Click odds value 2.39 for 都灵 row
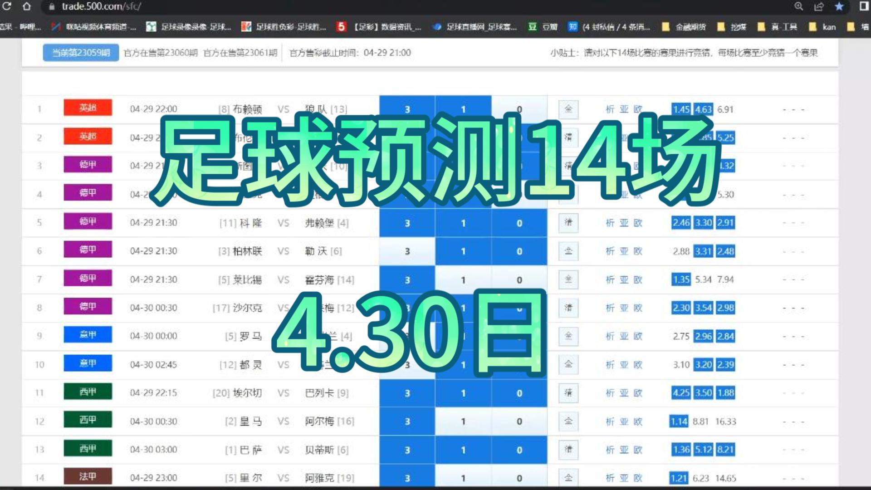871x490 pixels. pos(725,365)
